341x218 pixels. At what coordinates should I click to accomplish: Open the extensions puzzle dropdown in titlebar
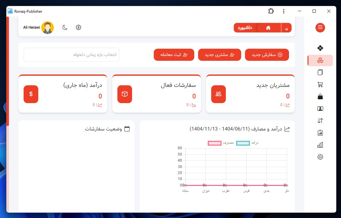(x=271, y=11)
